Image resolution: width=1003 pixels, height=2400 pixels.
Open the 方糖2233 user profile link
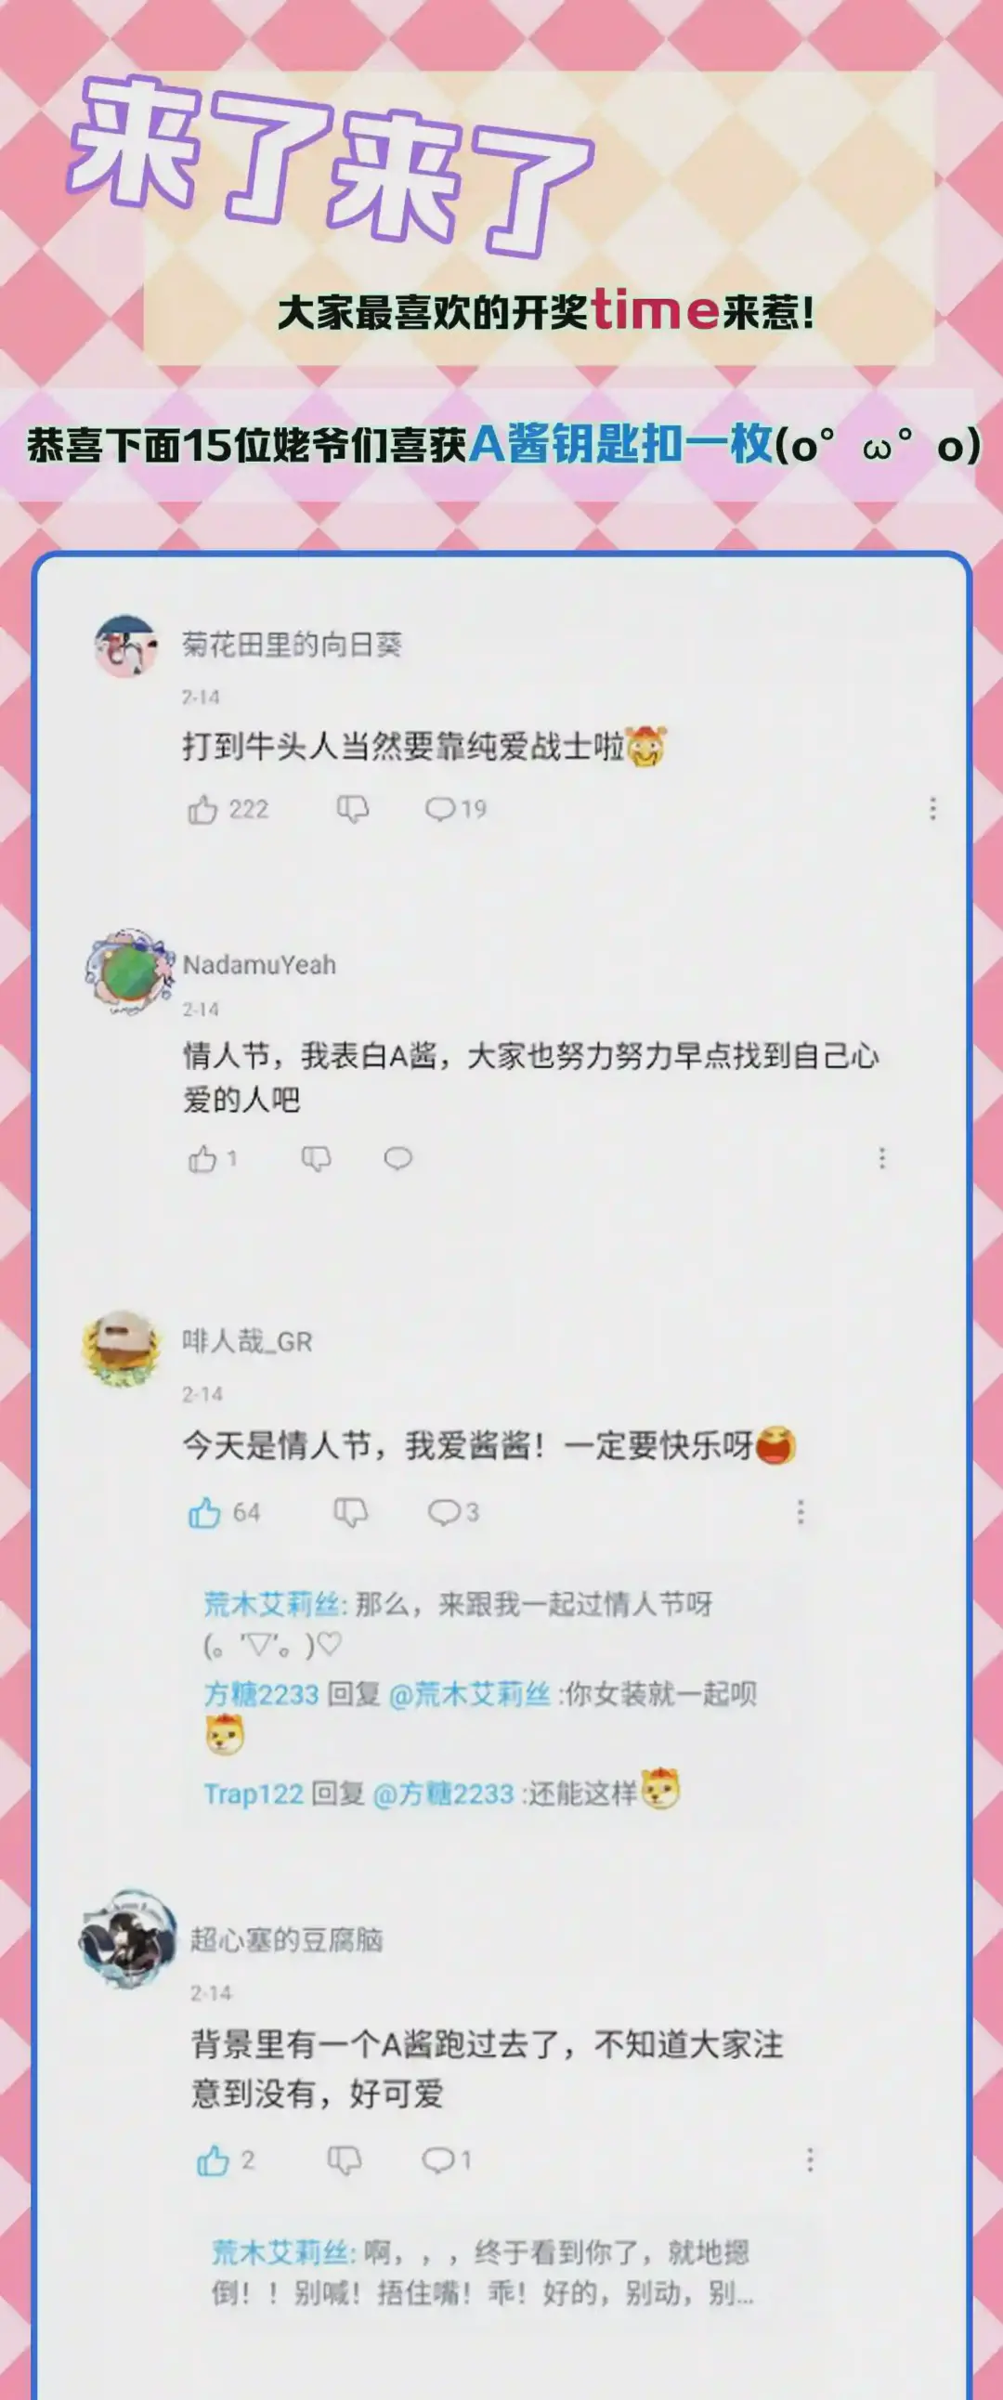[262, 1694]
